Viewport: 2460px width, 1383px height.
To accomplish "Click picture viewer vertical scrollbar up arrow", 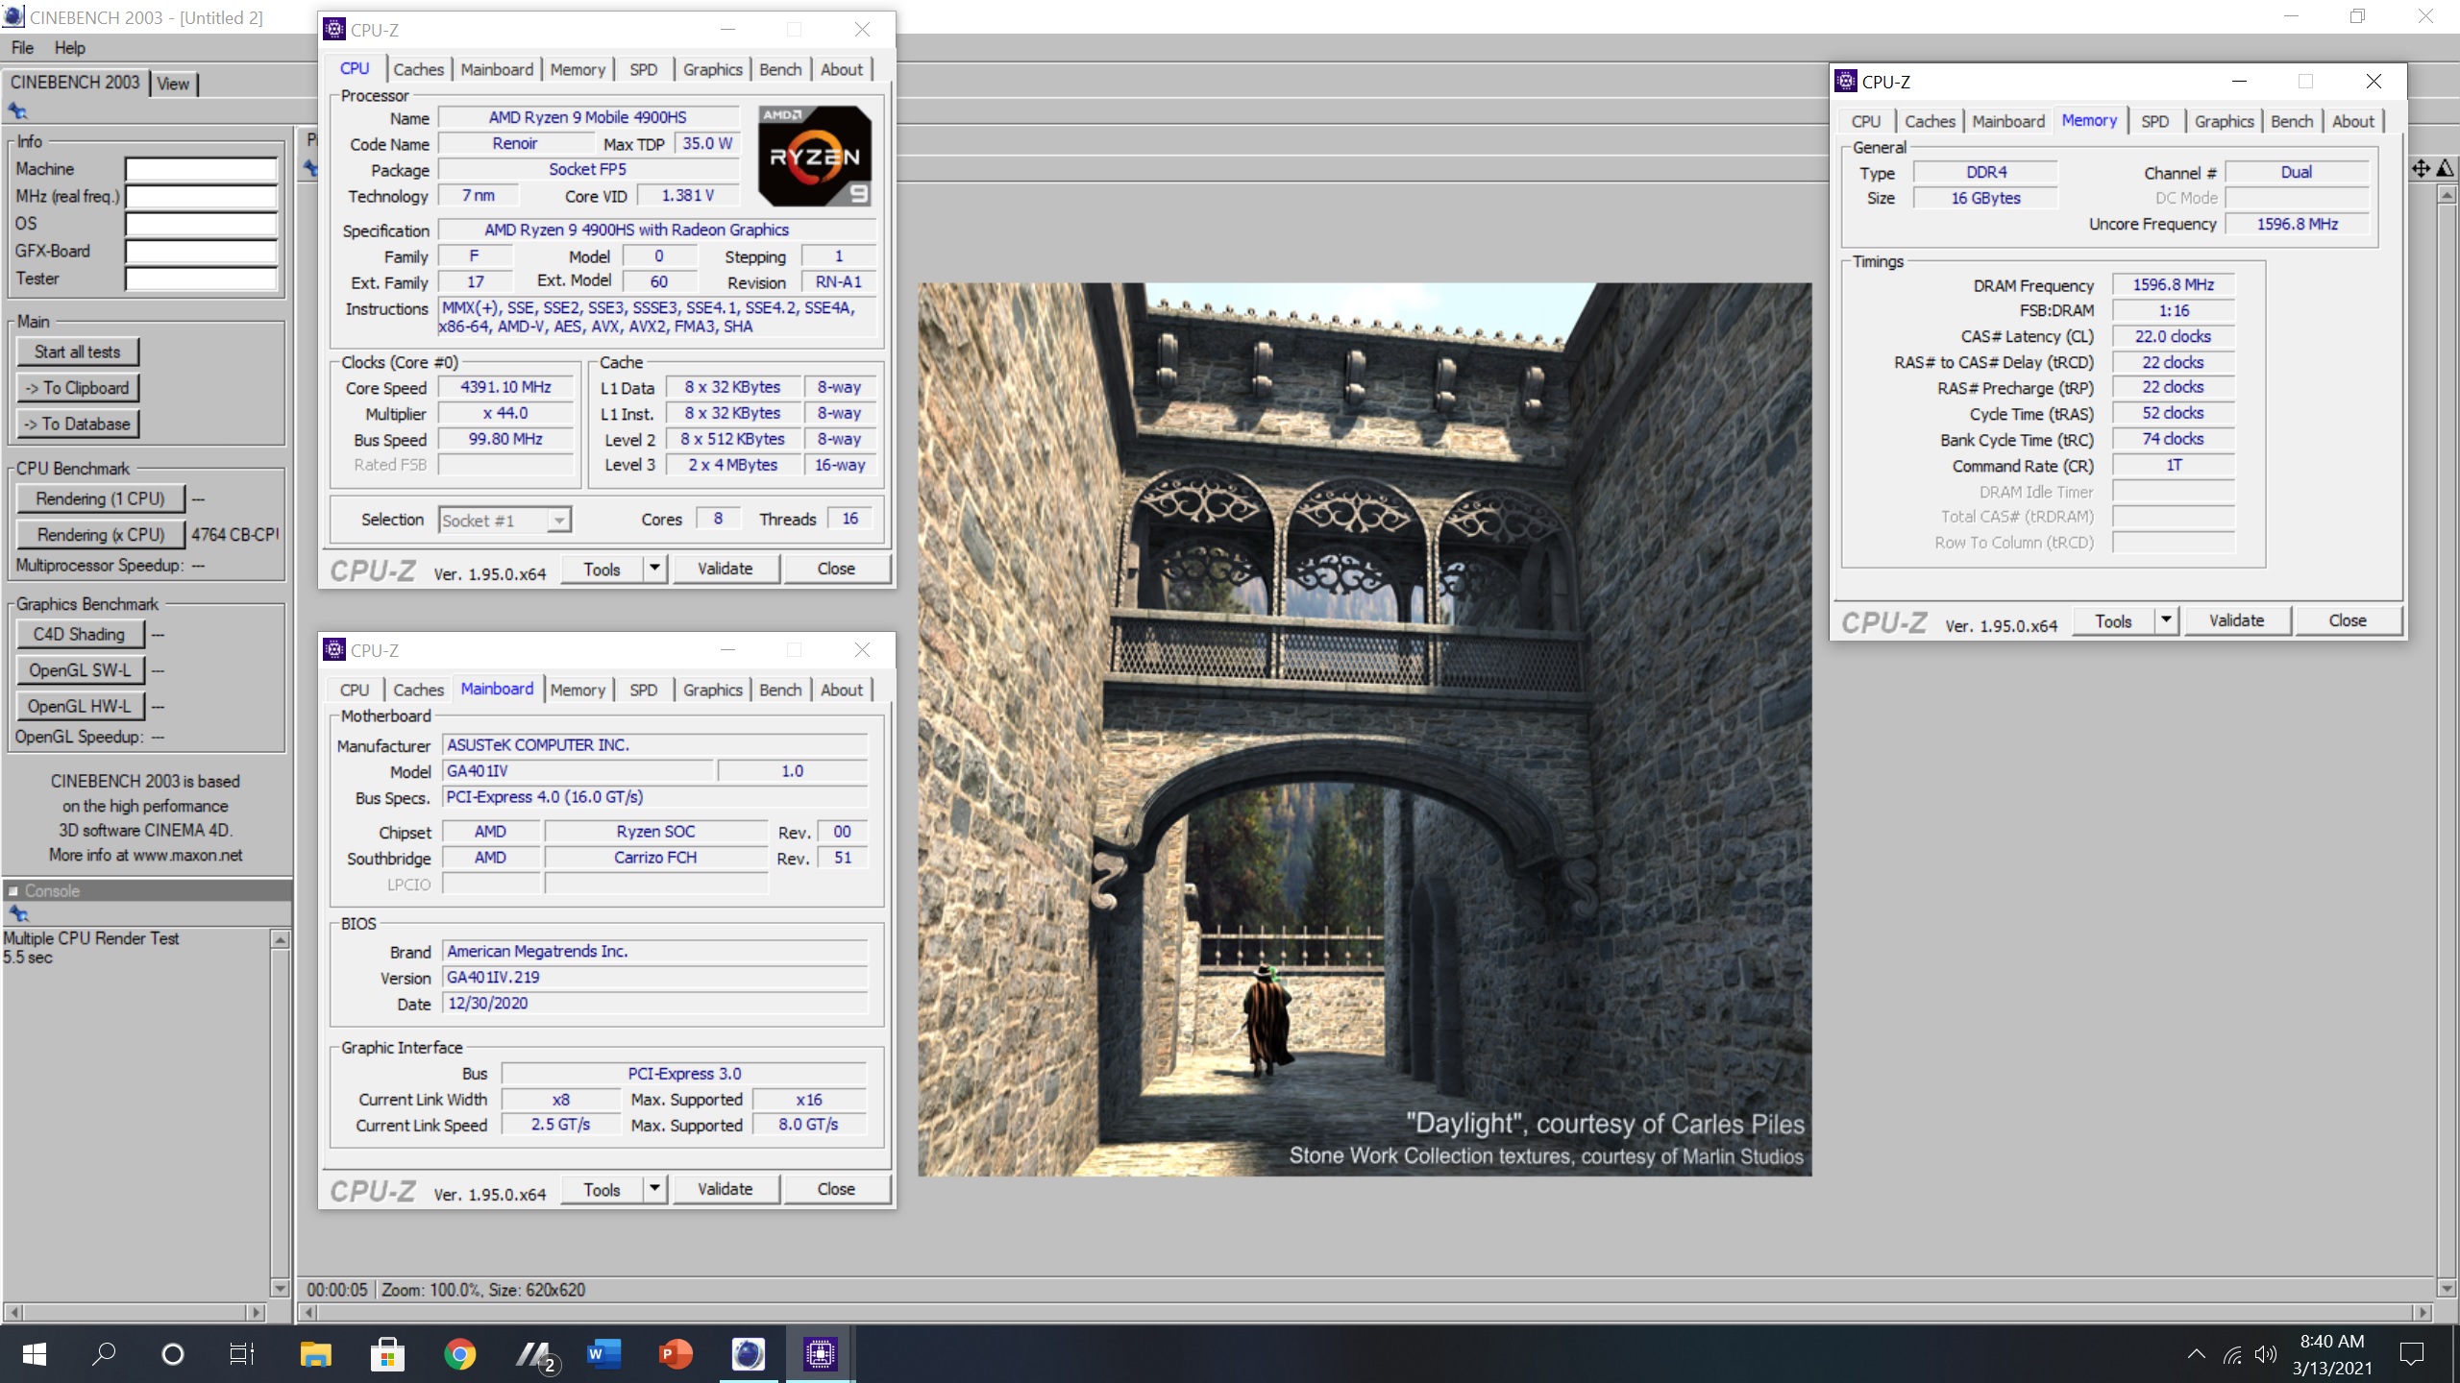I will coord(2447,195).
